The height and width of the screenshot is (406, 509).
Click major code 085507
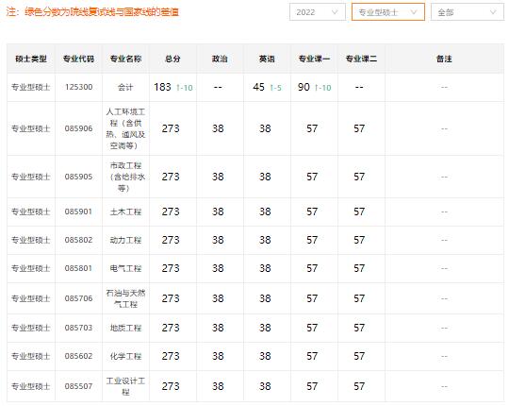point(78,386)
